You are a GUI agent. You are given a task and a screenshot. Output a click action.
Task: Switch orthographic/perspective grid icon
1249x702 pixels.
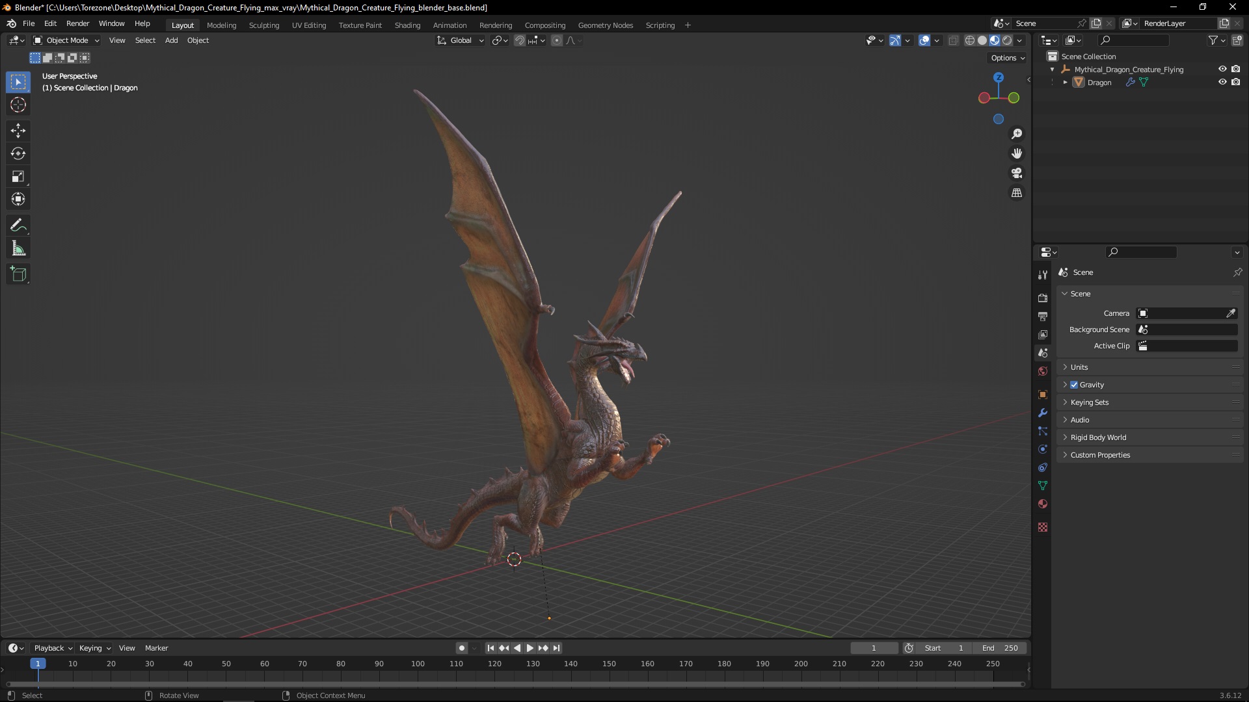1017,193
